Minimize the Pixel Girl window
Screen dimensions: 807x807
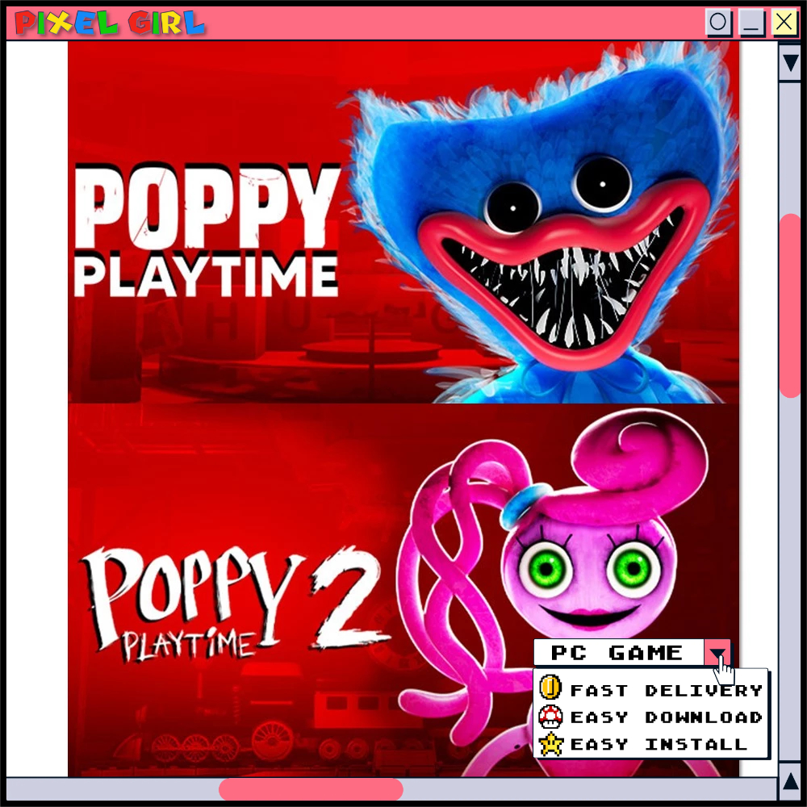tap(752, 22)
